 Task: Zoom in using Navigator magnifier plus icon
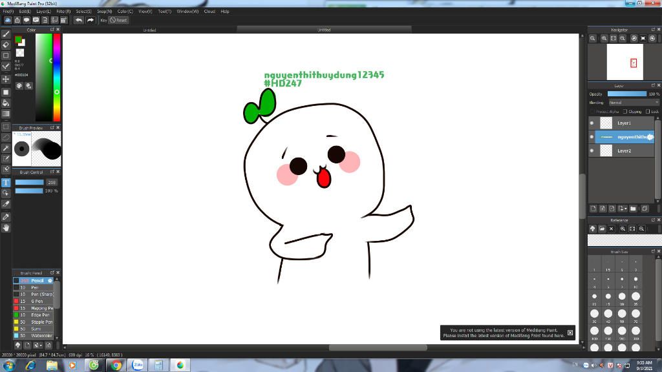[x=604, y=38]
